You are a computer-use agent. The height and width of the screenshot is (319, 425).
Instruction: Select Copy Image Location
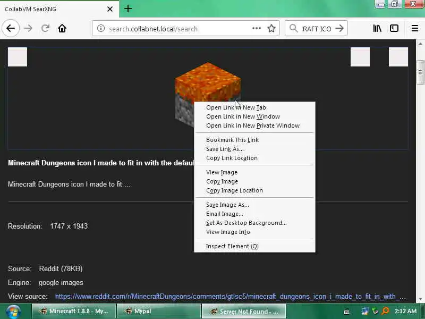pos(254,190)
